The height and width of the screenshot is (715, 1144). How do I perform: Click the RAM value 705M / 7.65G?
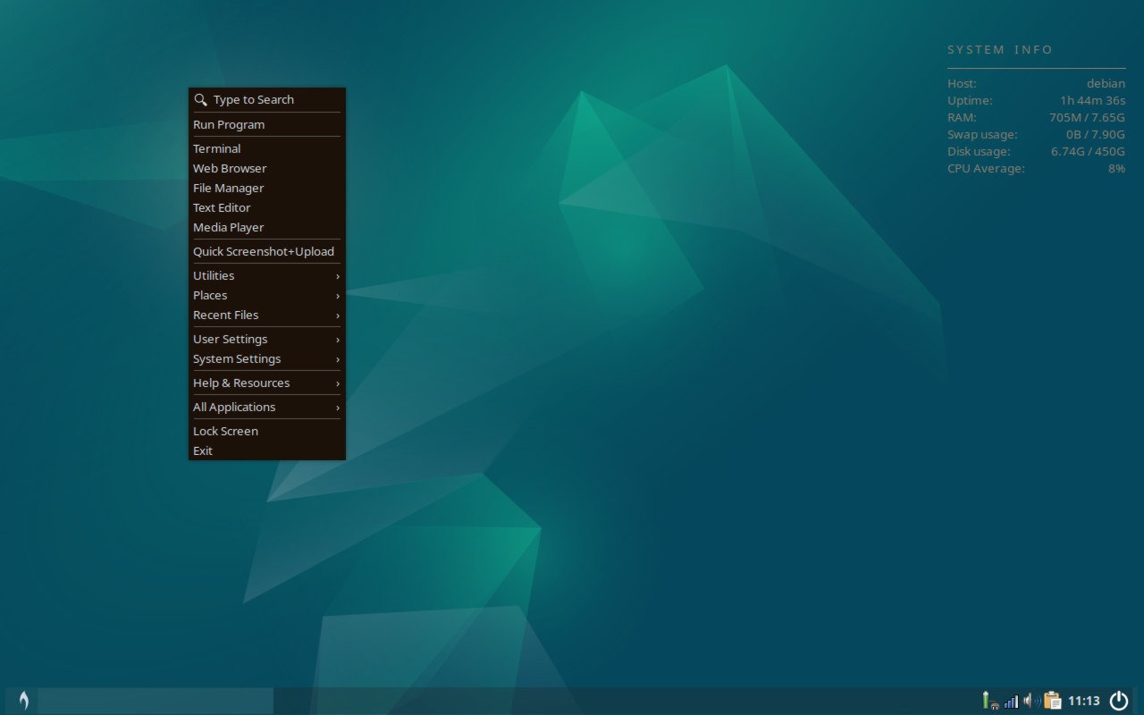[x=1087, y=117]
